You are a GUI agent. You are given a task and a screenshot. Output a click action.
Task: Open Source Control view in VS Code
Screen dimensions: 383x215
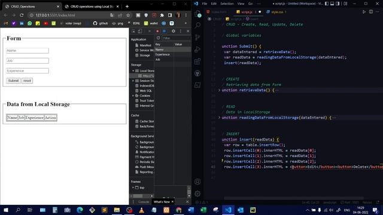[x=197, y=37]
